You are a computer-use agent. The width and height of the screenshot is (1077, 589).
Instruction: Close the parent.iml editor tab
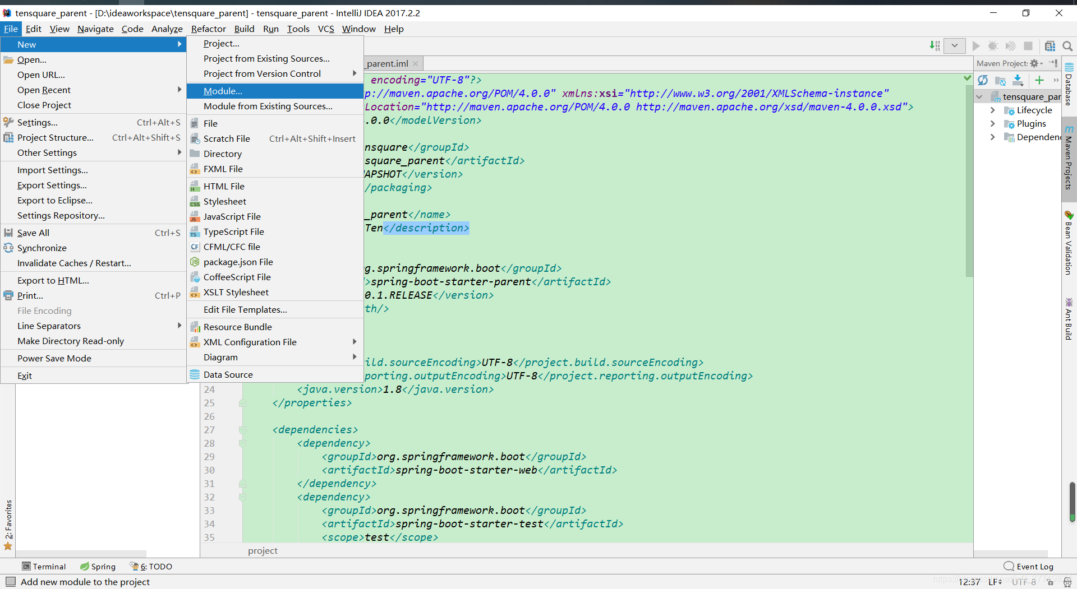pyautogui.click(x=415, y=64)
